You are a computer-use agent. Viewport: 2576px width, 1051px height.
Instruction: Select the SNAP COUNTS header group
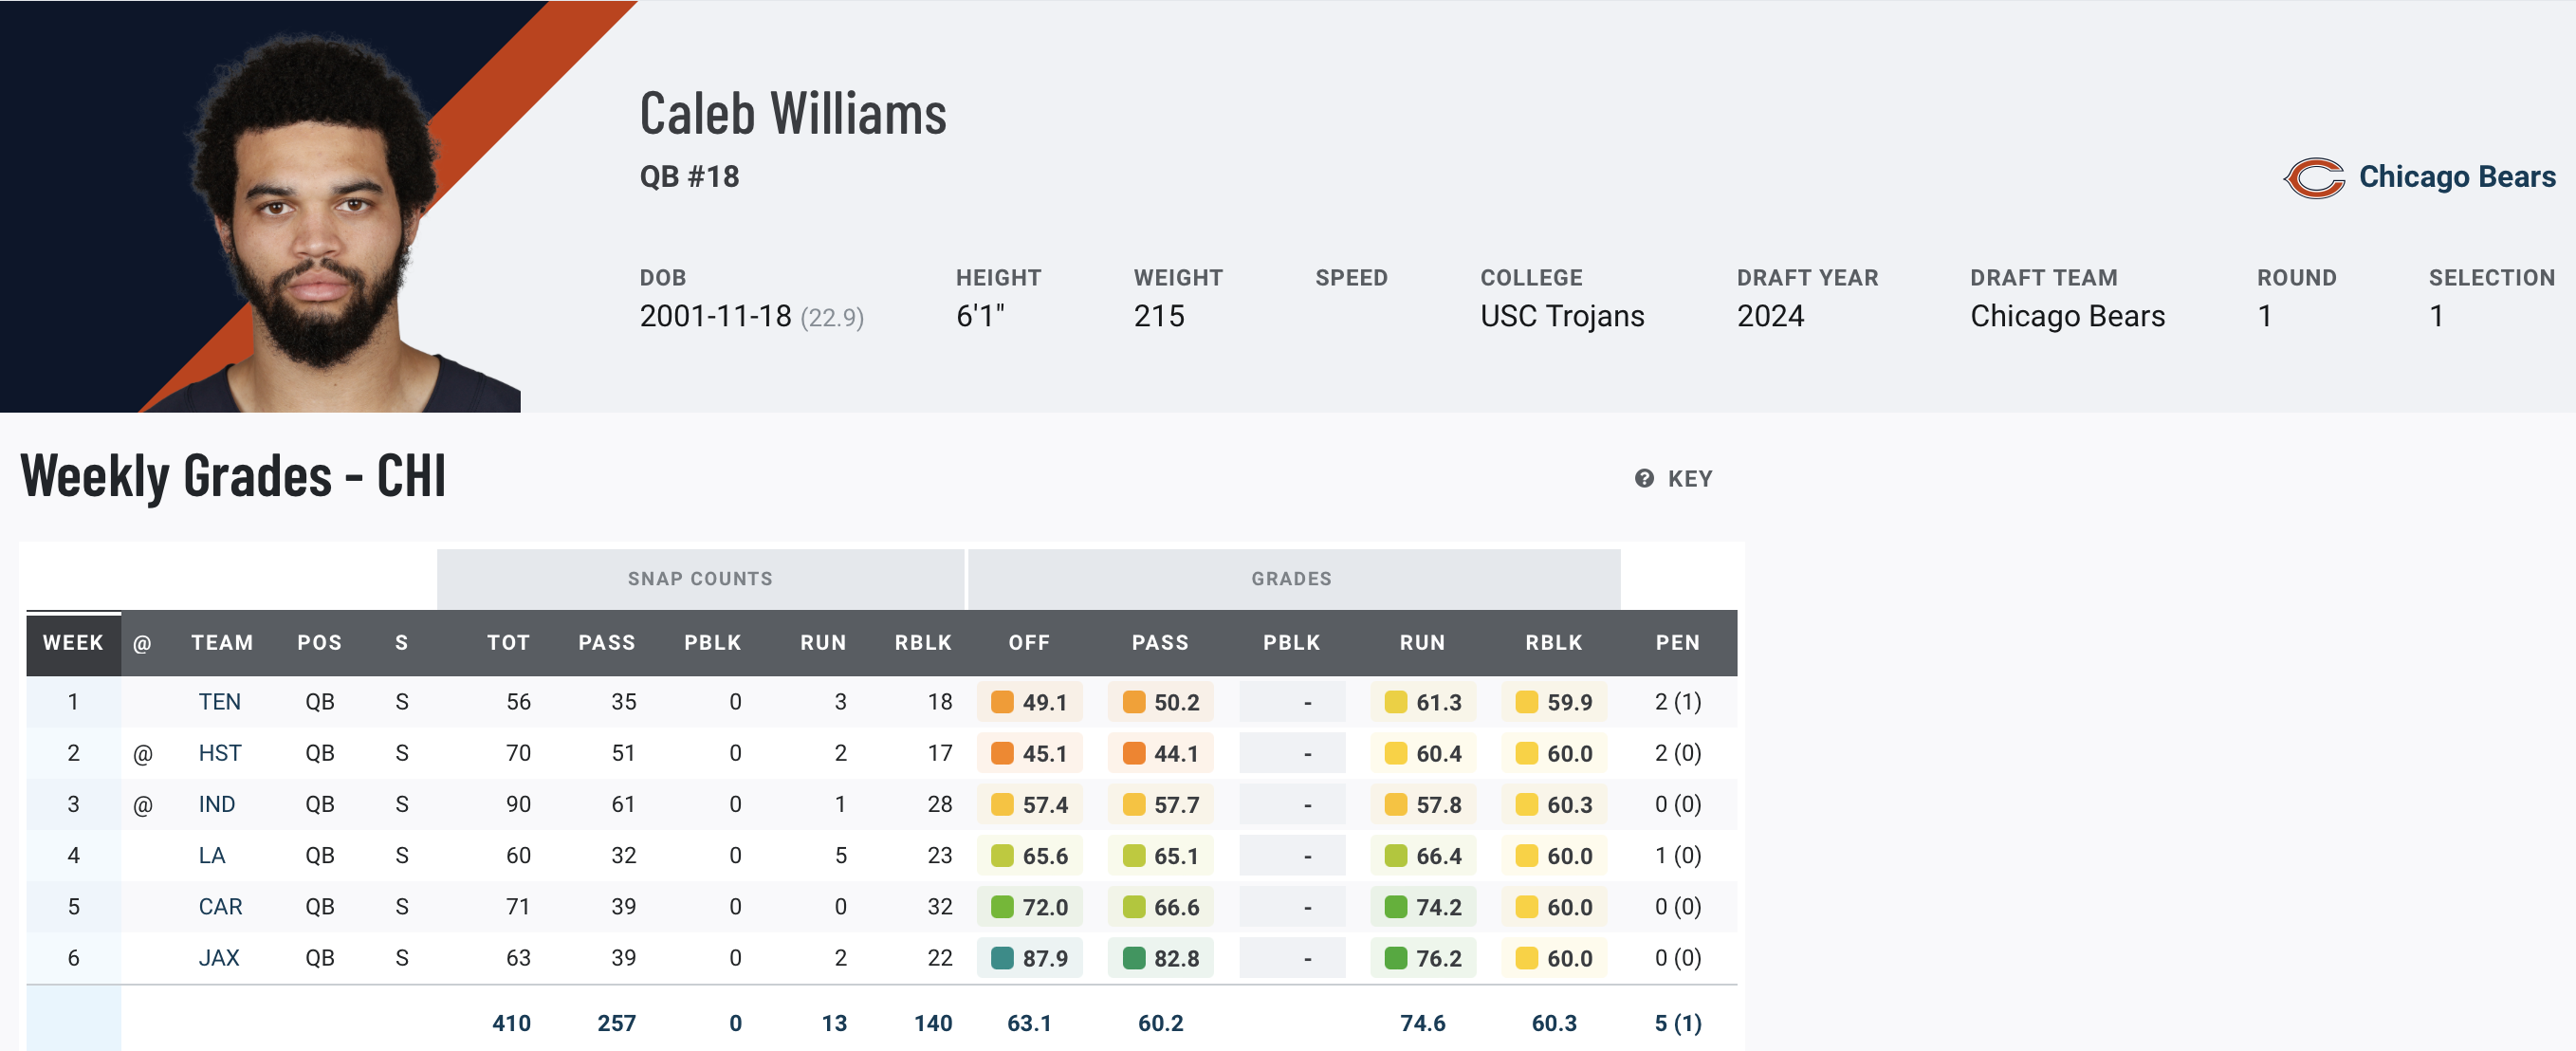click(x=700, y=579)
